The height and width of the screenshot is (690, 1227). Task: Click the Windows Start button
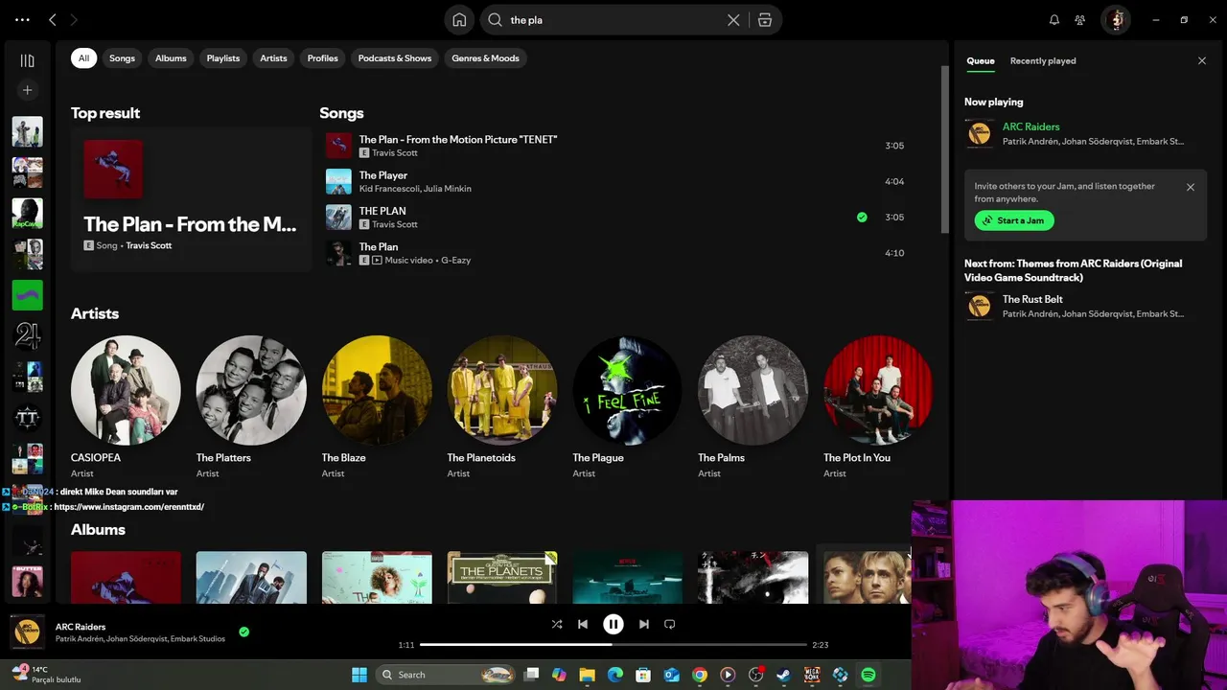[359, 675]
